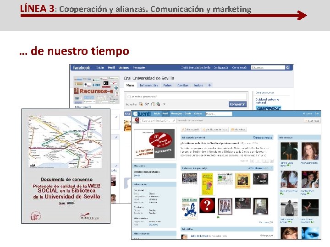Click the man in grey hoodie friend photo
This screenshot has width=330, height=247.
pos(289,208)
